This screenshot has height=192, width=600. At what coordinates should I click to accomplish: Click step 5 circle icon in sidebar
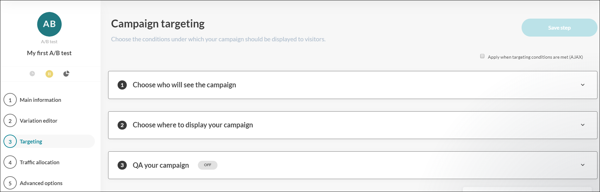point(10,183)
